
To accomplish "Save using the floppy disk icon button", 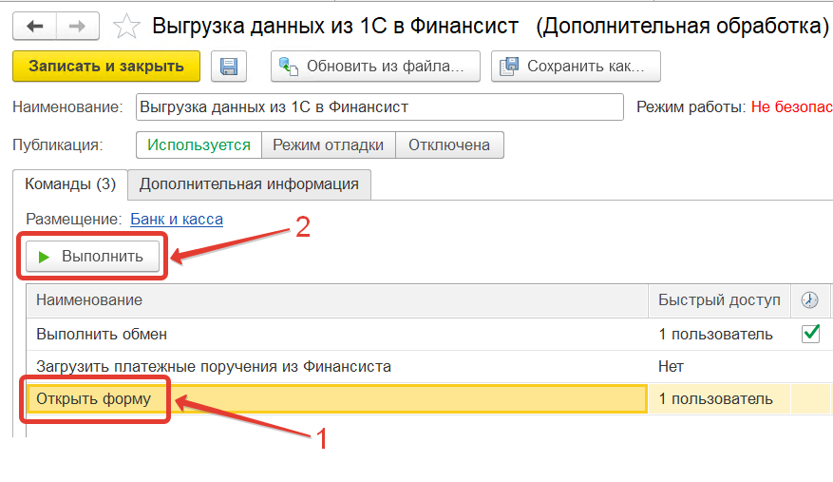I will pyautogui.click(x=229, y=67).
